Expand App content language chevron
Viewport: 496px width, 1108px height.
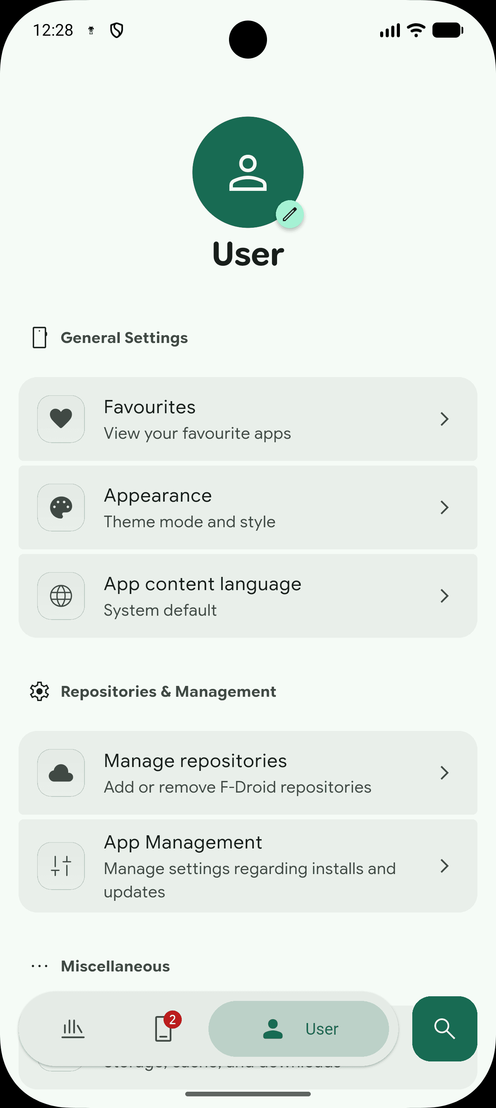pos(444,596)
